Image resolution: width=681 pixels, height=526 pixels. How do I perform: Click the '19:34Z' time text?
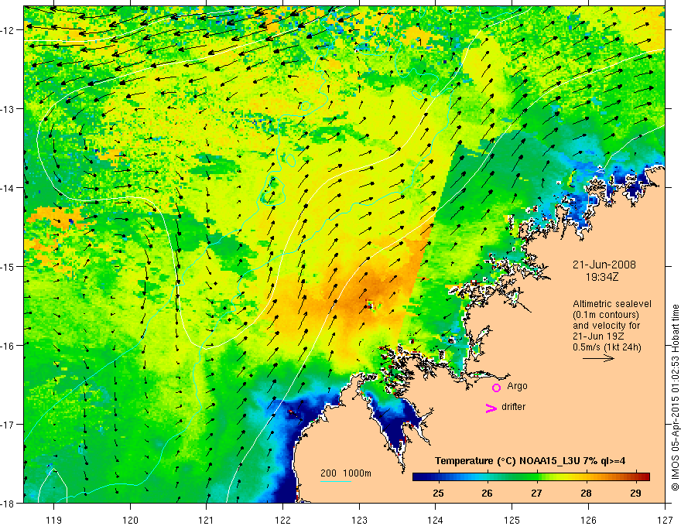[602, 277]
